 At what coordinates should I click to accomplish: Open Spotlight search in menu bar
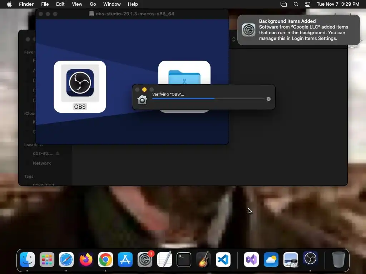(296, 4)
